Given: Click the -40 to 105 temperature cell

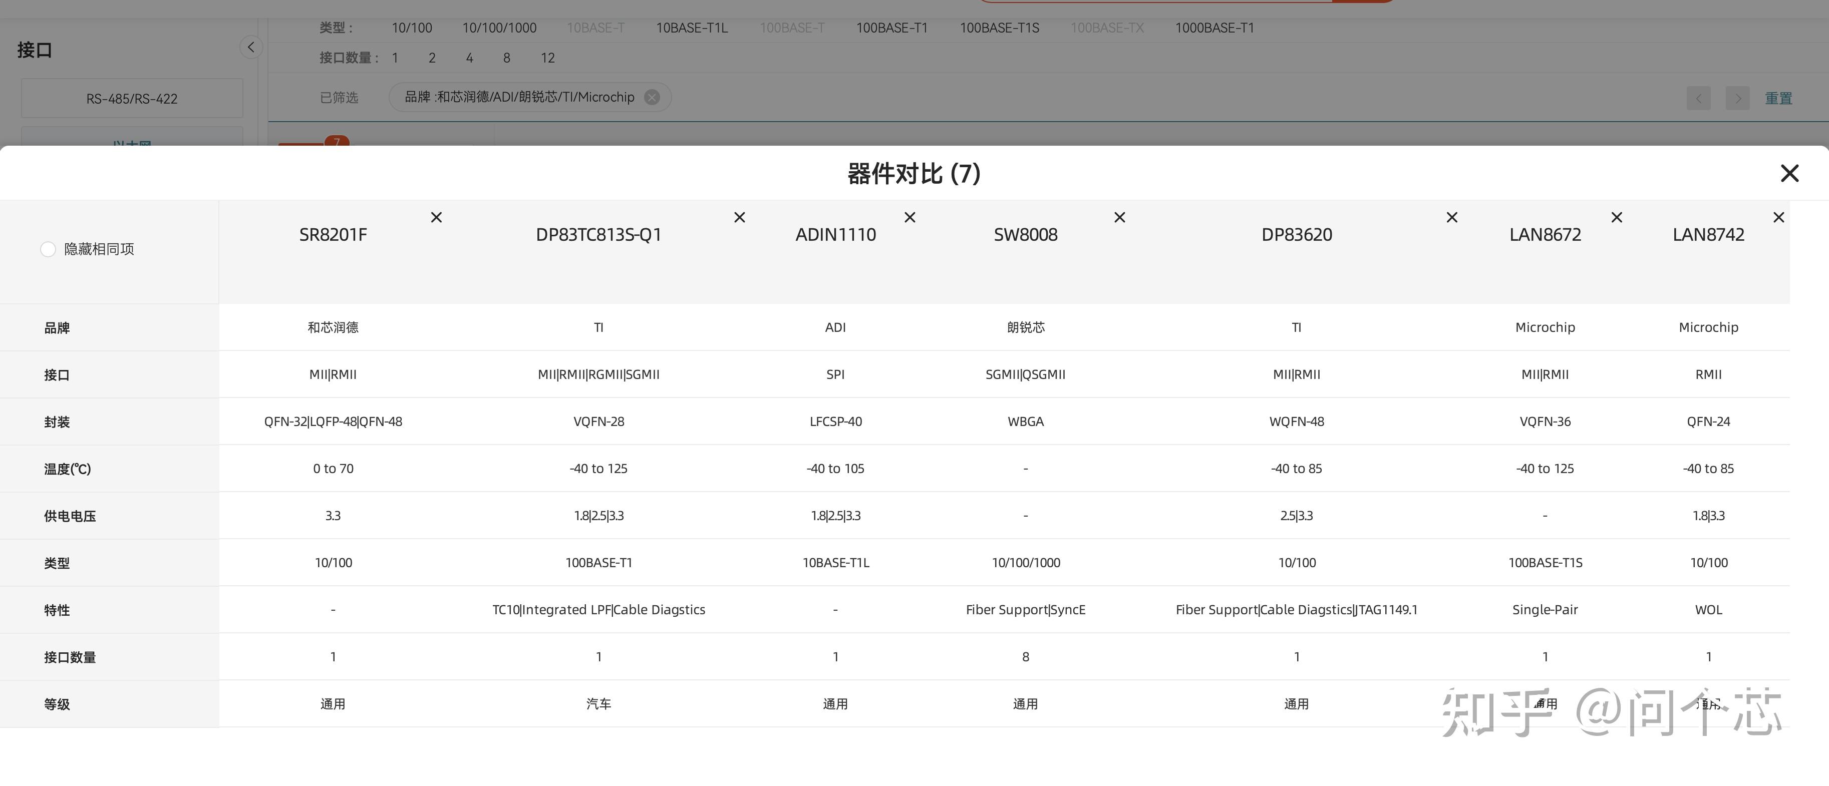Looking at the screenshot, I should (836, 469).
